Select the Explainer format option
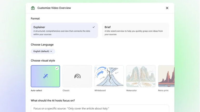Image resolution: width=200 pixels, height=112 pixels. (64, 31)
